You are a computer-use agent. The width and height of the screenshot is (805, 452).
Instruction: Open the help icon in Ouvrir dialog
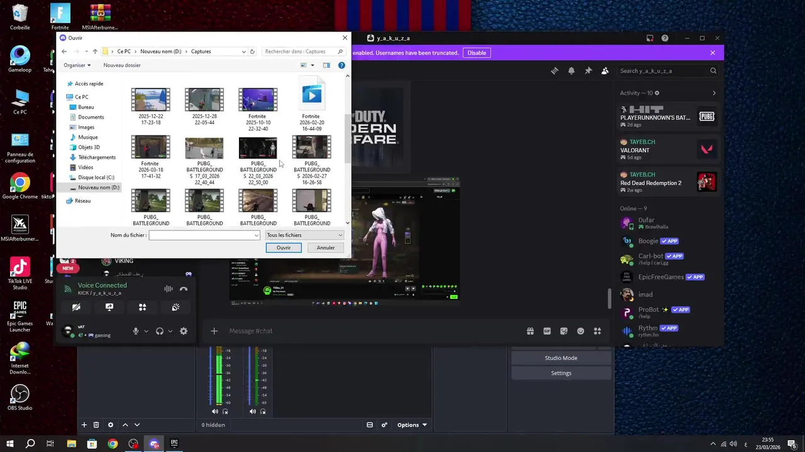point(341,65)
